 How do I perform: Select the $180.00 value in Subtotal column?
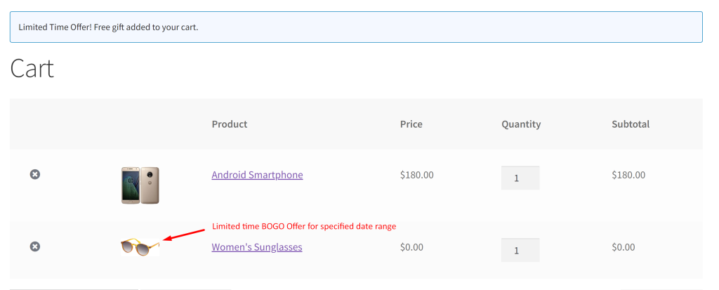(x=628, y=175)
